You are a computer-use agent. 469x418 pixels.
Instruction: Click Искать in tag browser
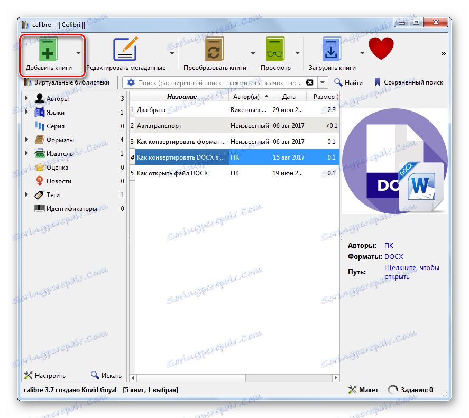pos(106,376)
